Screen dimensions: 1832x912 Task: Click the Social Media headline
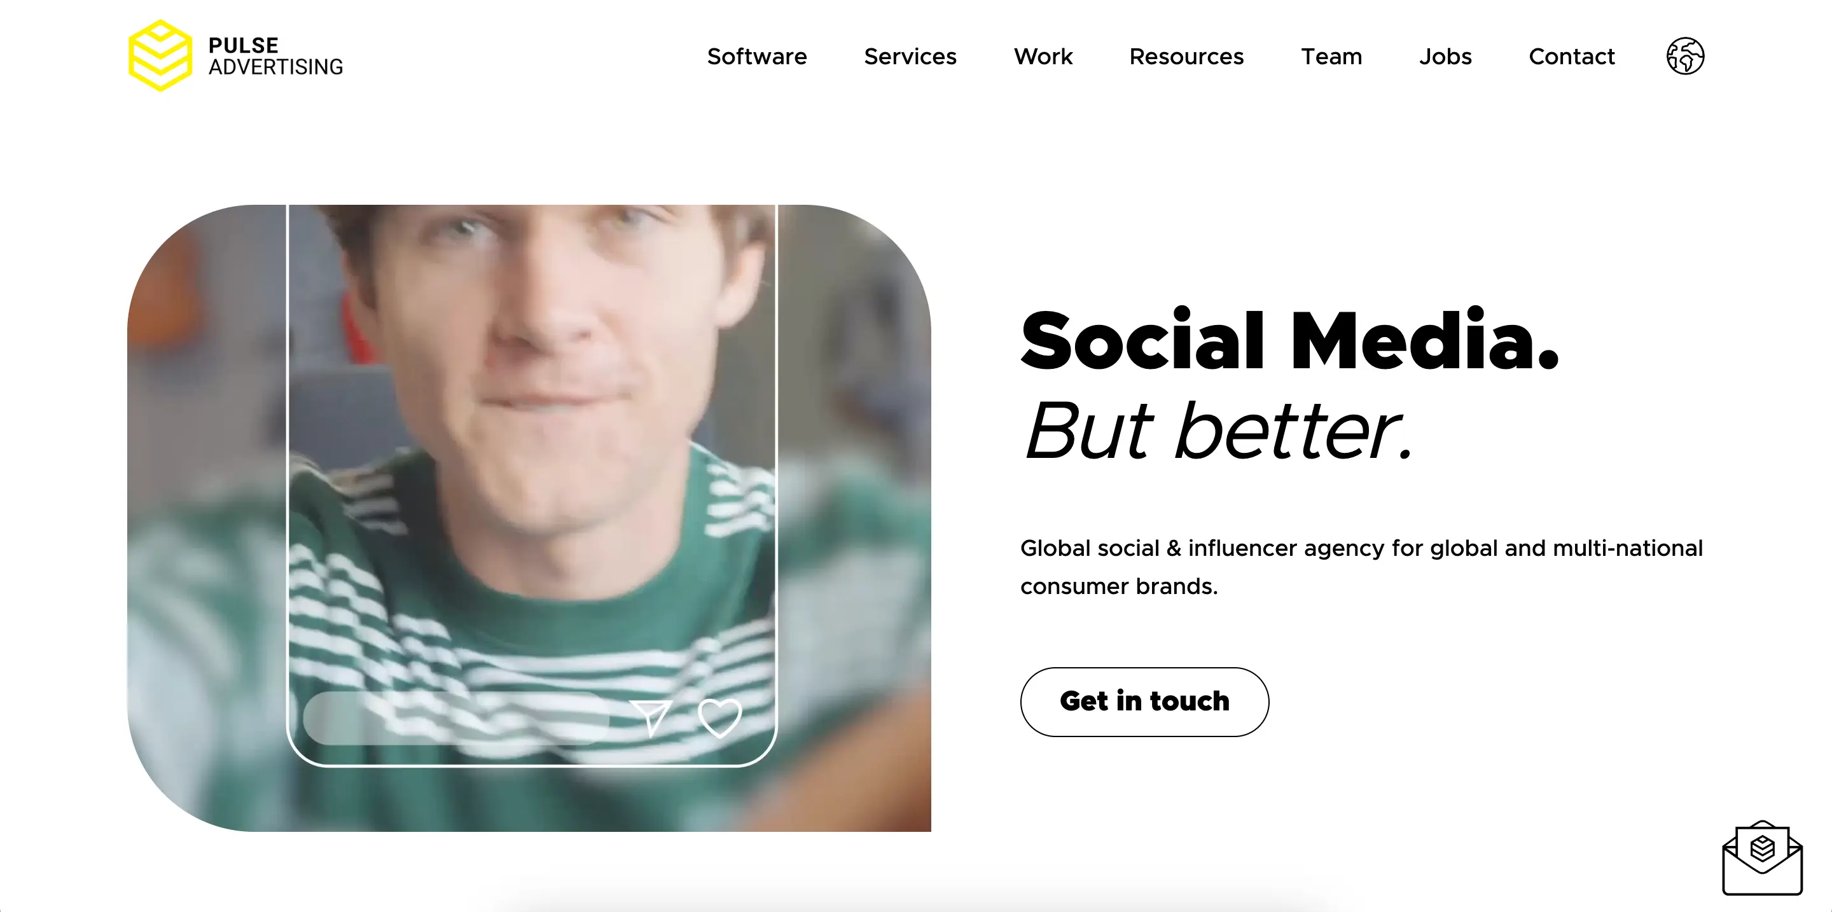tap(1289, 340)
